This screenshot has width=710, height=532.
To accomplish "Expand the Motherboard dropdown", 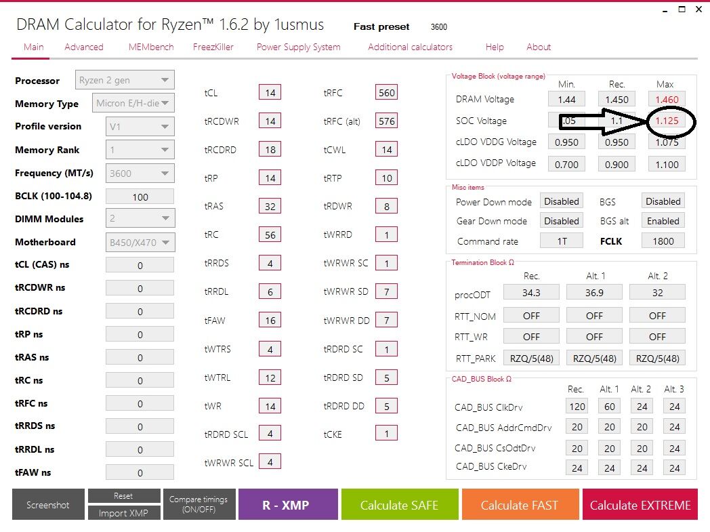I will click(x=140, y=243).
